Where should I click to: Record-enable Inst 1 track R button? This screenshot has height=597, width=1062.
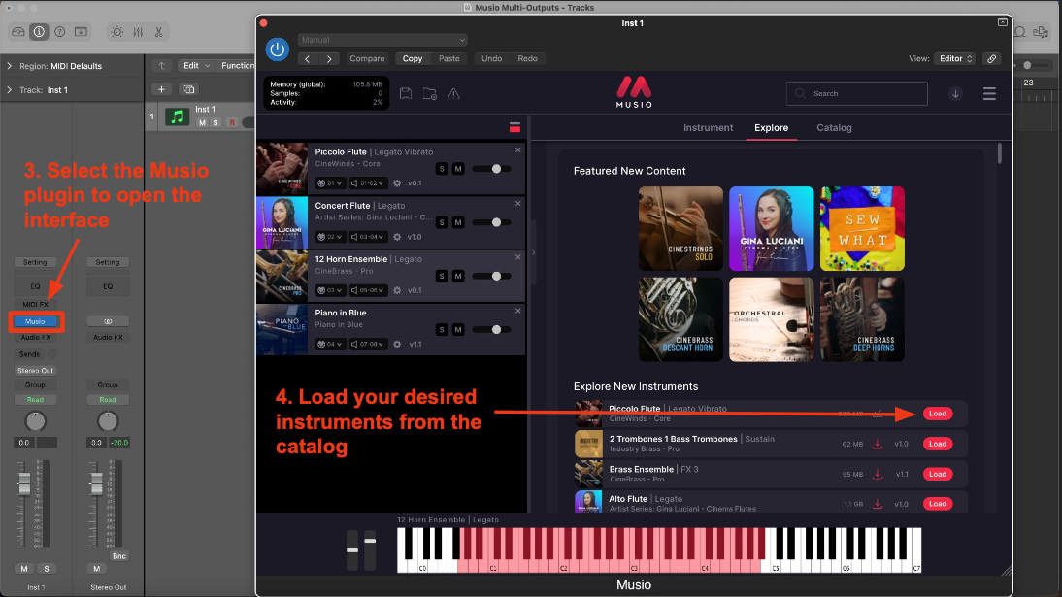coord(232,122)
